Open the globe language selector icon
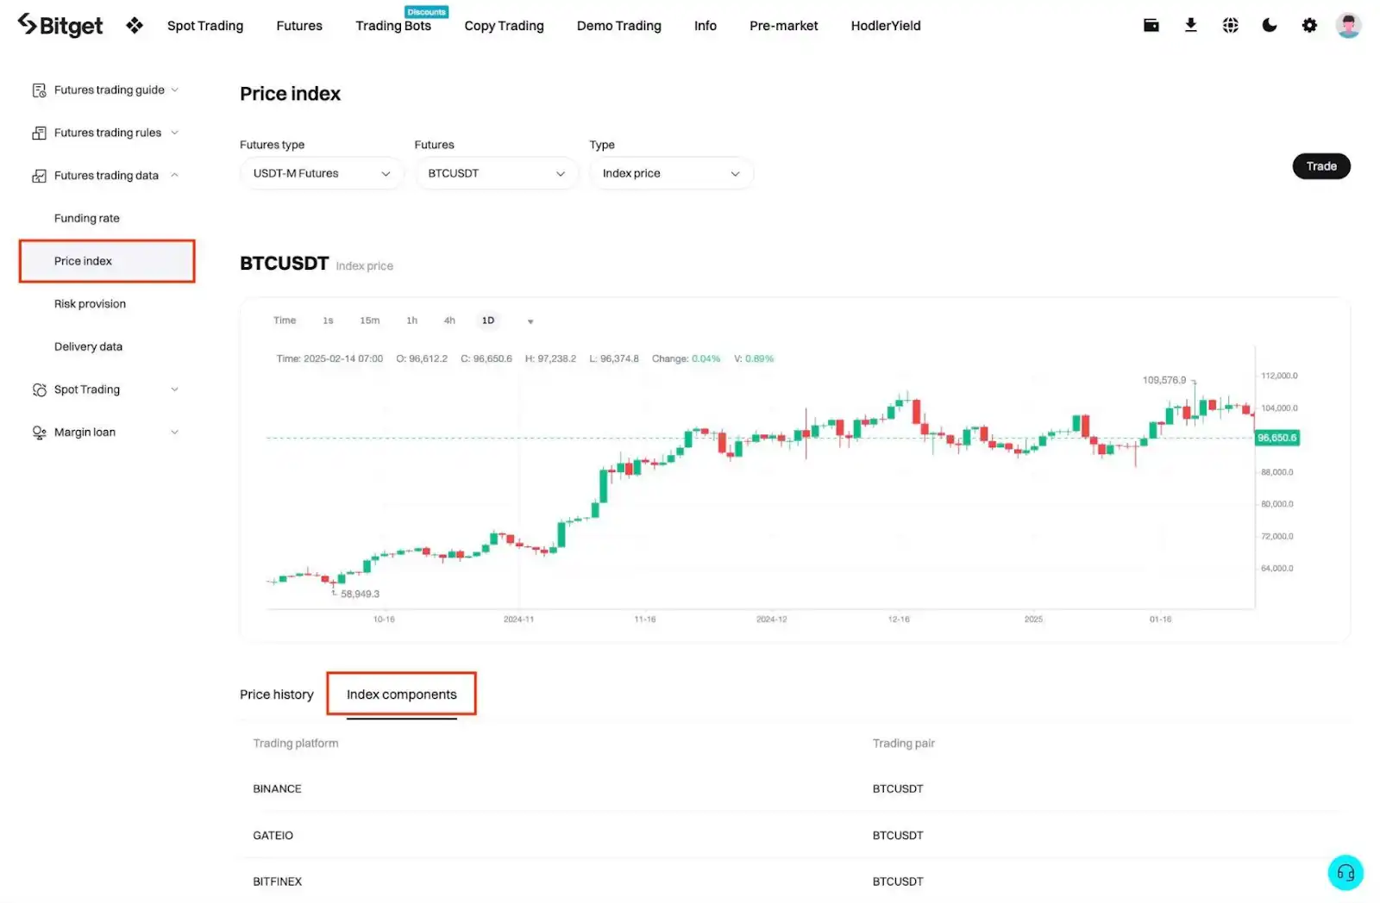 pyautogui.click(x=1230, y=26)
